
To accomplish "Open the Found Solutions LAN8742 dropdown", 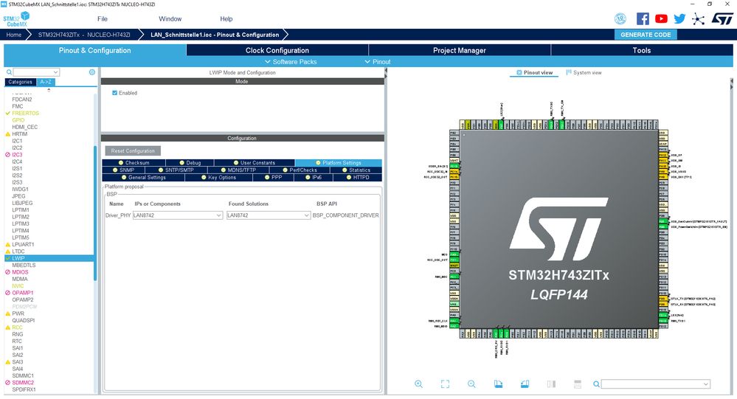I will pos(269,215).
